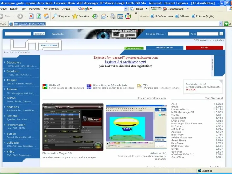232x174 pixels.
Task: Click the site search input field
Action: pos(18,34)
